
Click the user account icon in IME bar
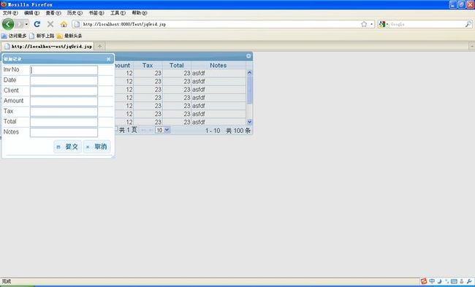click(x=462, y=281)
